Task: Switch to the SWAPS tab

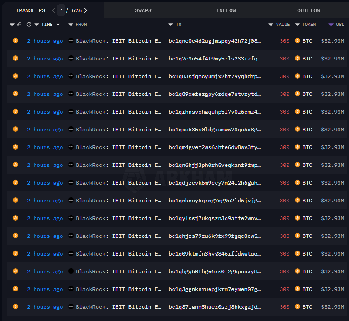Action: click(143, 10)
